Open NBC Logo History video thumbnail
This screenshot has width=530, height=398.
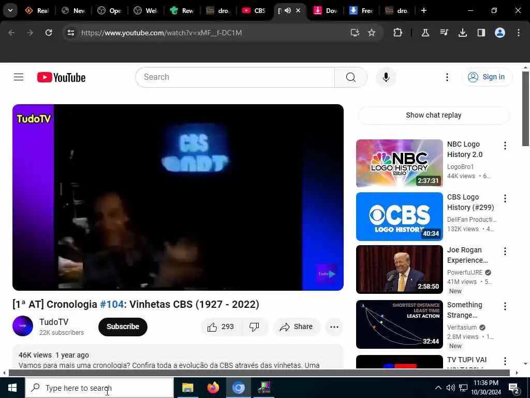click(399, 163)
